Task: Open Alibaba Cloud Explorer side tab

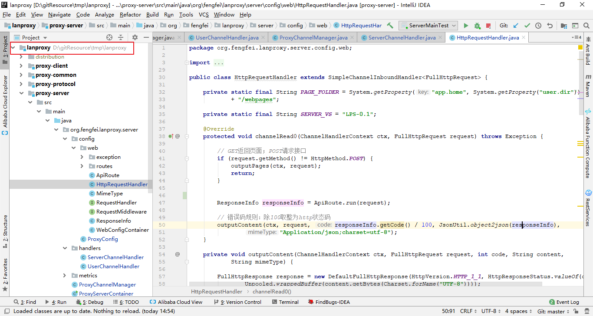Action: point(5,105)
